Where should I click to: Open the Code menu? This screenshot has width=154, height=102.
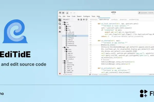pyautogui.click(x=73, y=16)
